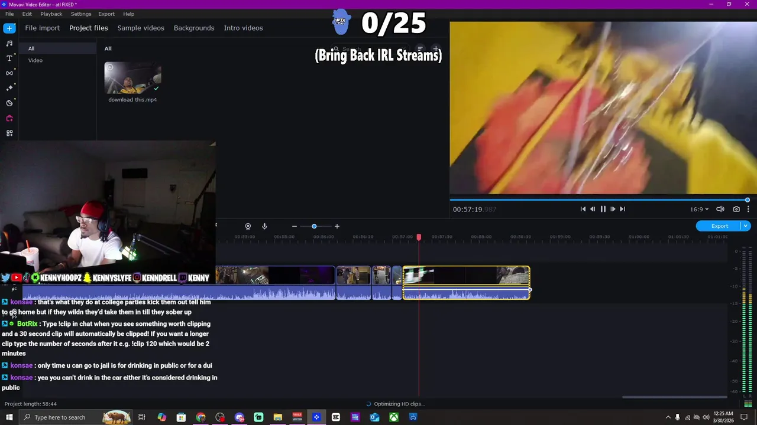Open the Import tab with blue plus icon
757x425 pixels.
(9, 28)
